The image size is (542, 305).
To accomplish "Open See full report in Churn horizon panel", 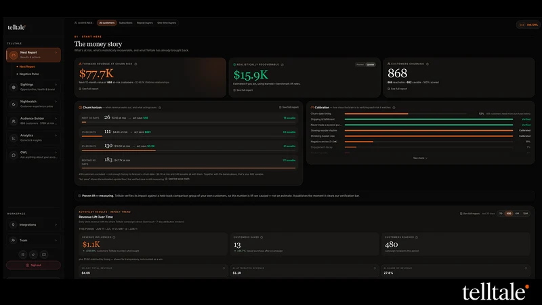I will [289, 107].
